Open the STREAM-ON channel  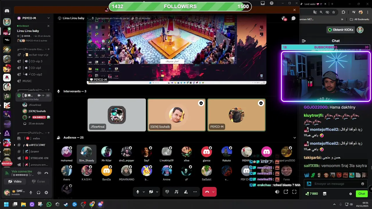tap(33, 158)
